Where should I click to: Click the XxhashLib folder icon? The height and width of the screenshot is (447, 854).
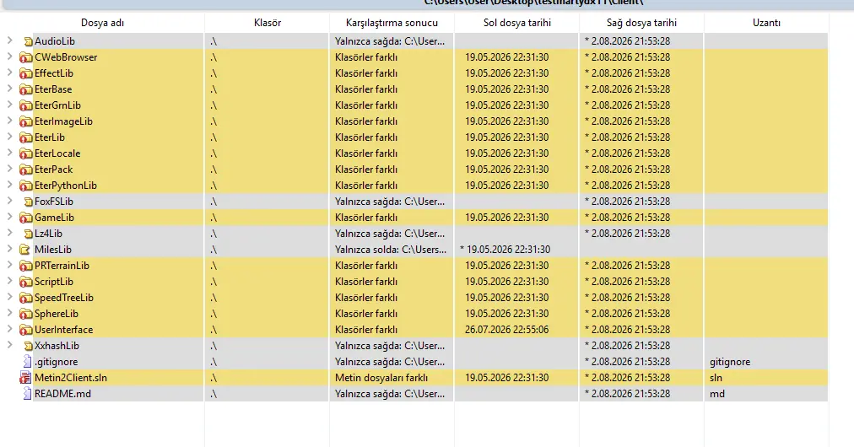point(28,347)
